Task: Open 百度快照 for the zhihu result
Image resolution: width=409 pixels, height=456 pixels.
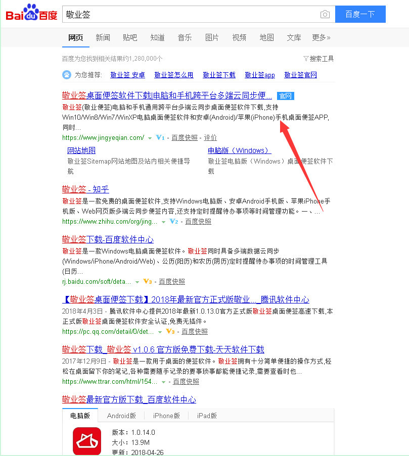Action: (198, 222)
